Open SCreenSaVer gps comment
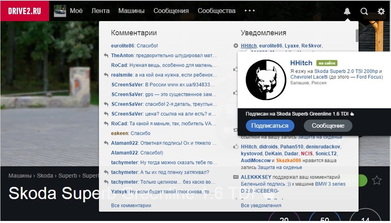391x223 pixels. click(x=164, y=94)
